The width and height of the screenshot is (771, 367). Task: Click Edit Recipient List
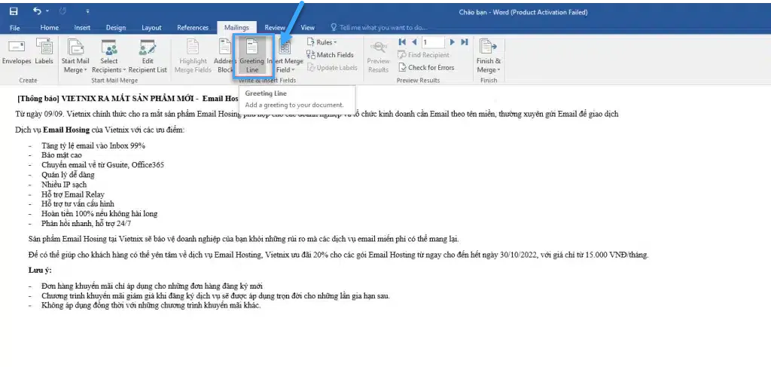(148, 56)
